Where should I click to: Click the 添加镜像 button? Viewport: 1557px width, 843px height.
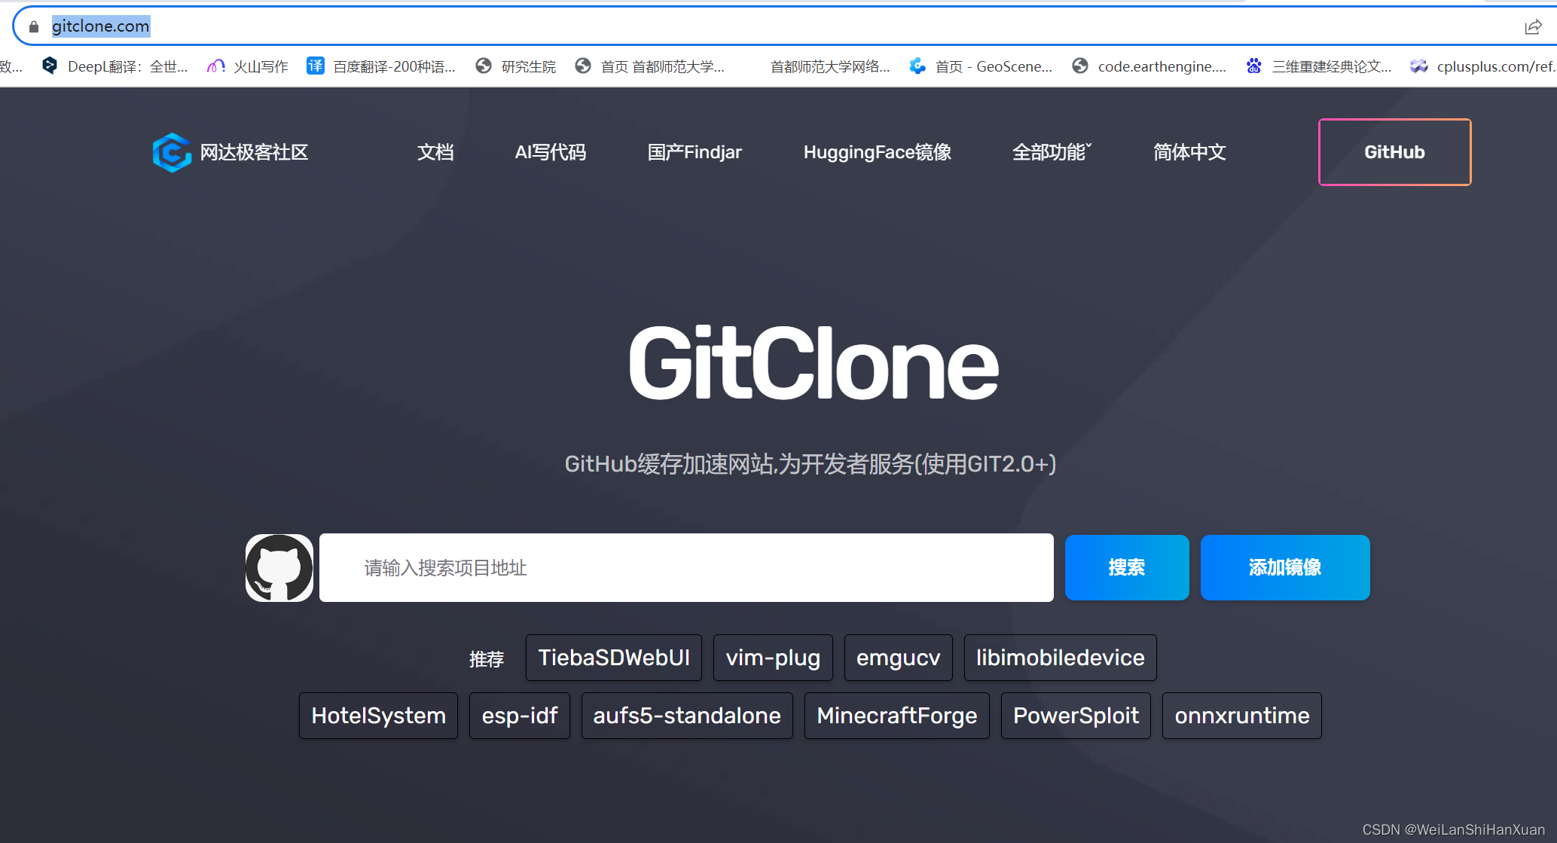coord(1284,567)
